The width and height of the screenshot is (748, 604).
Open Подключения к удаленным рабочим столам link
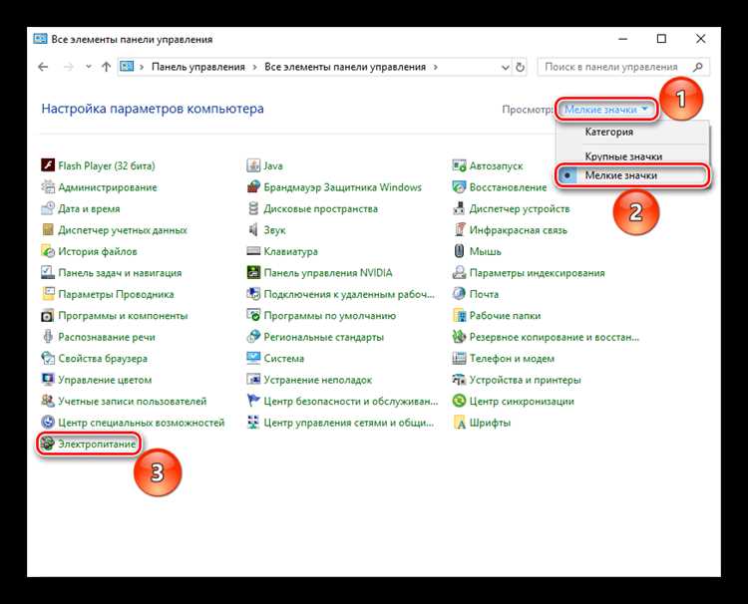(349, 295)
